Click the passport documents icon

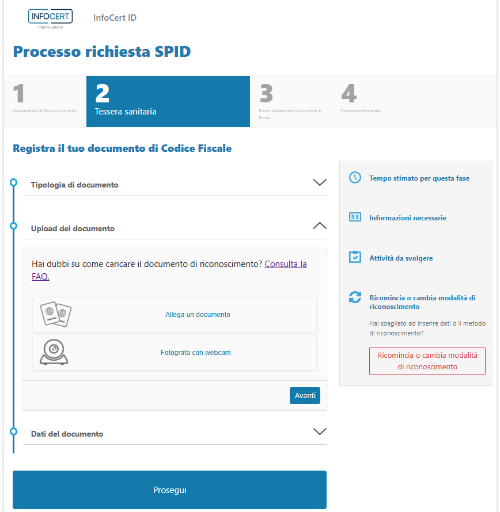pyautogui.click(x=55, y=315)
